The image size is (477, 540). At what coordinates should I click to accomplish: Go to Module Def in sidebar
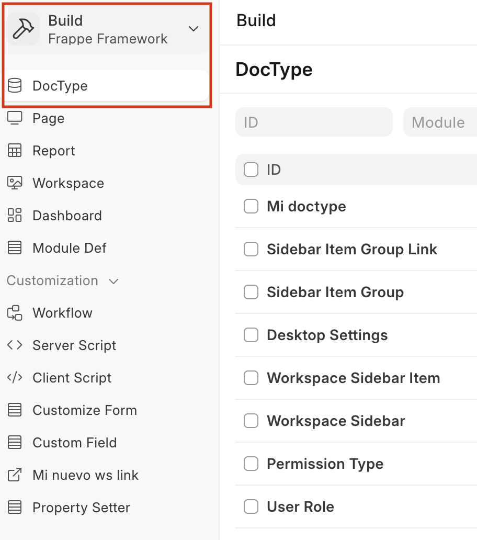click(69, 248)
